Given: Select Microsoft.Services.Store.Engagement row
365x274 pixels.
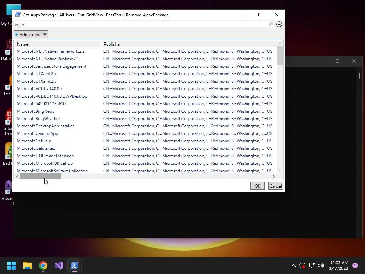Looking at the screenshot, I should 145,66.
